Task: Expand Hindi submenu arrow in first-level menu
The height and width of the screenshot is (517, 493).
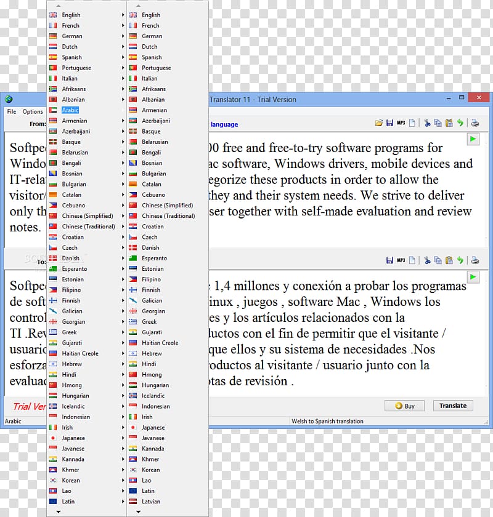Action: [x=123, y=375]
